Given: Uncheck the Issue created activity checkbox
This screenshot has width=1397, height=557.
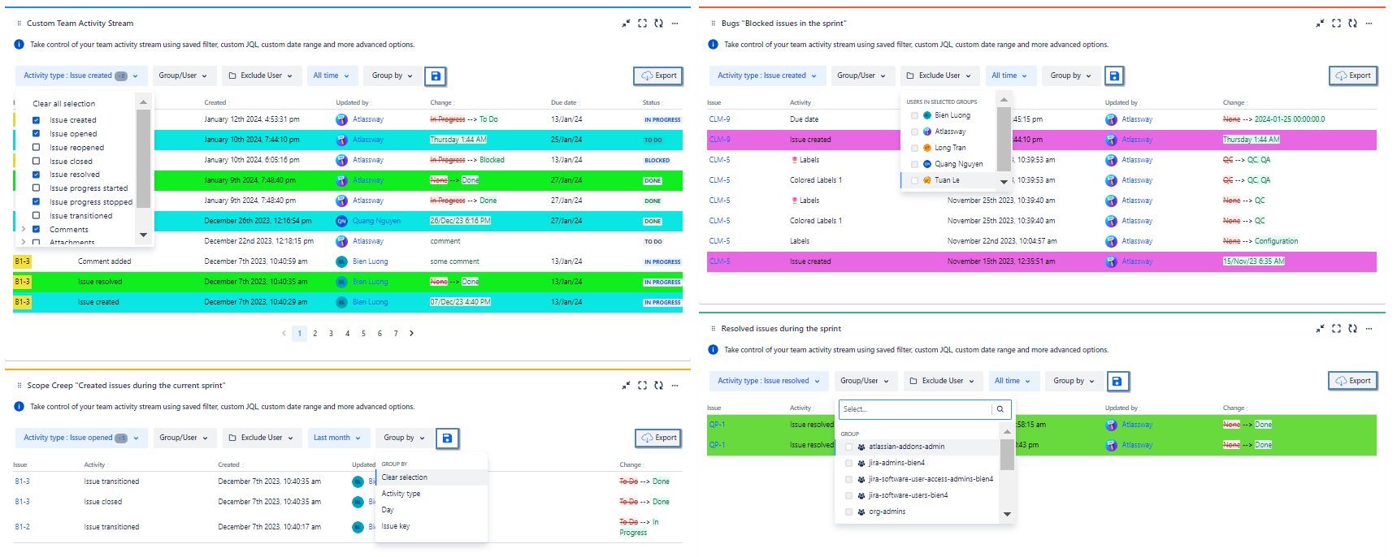Looking at the screenshot, I should tap(36, 120).
